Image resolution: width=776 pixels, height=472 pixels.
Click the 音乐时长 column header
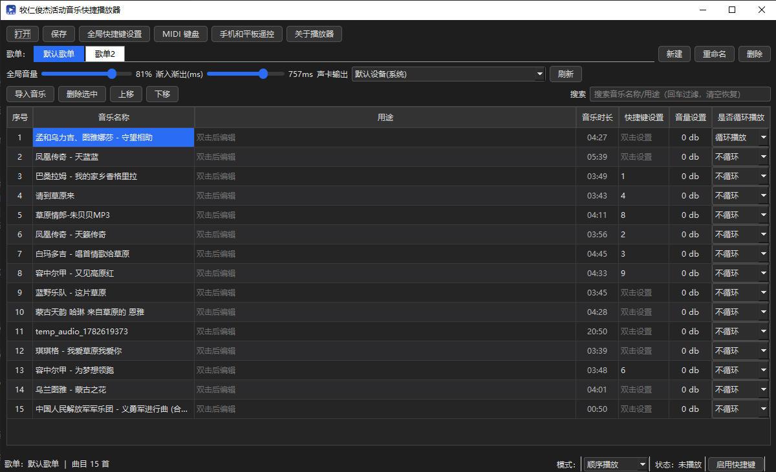tap(598, 117)
